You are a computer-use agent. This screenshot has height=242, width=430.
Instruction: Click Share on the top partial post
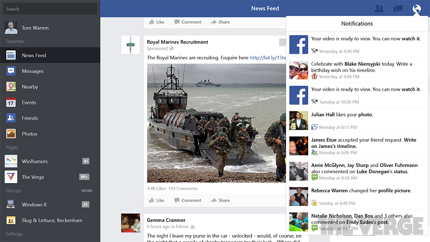click(x=220, y=22)
